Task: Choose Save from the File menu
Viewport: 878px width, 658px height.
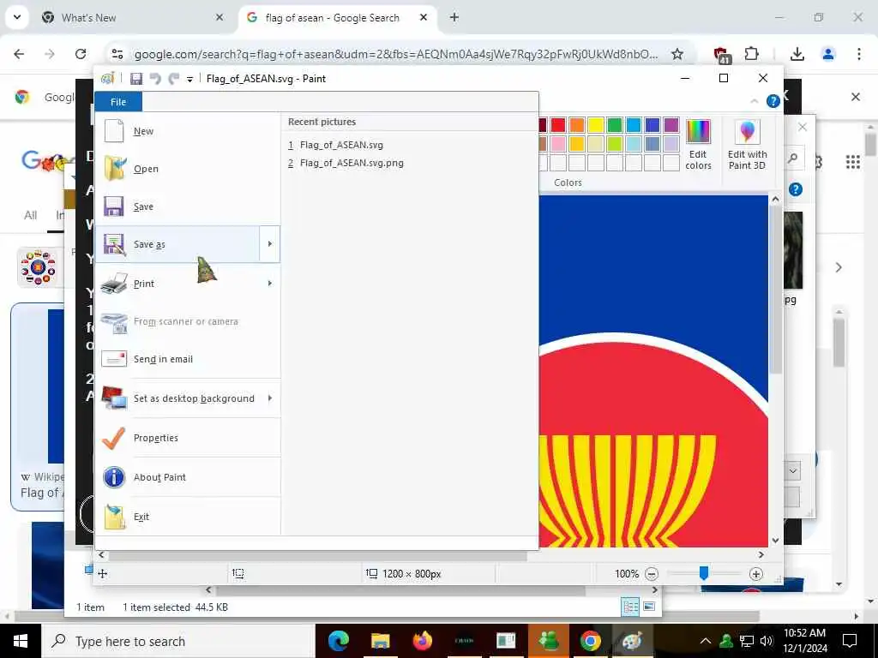Action: coord(188,206)
